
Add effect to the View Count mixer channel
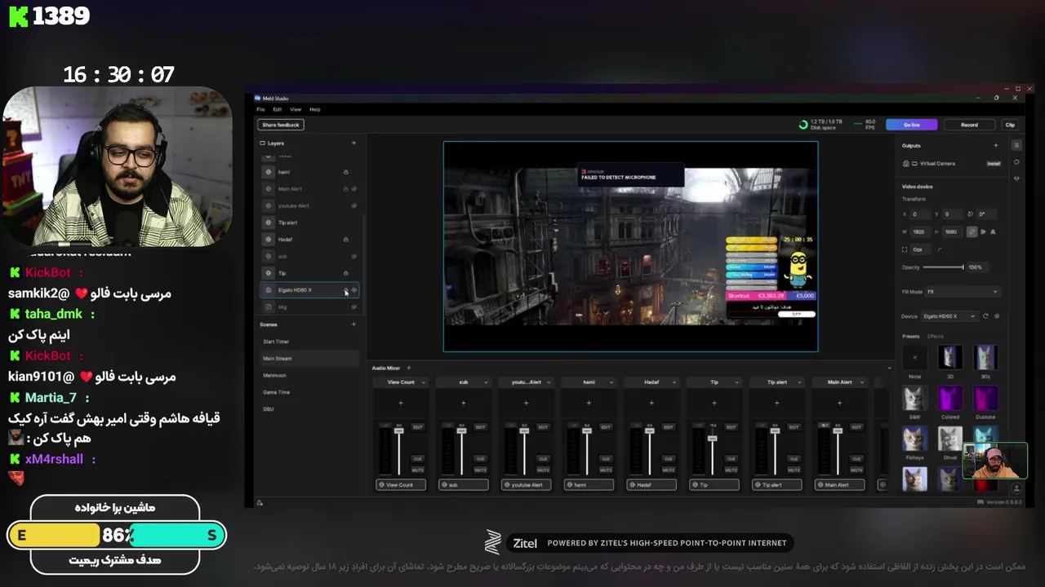(401, 403)
